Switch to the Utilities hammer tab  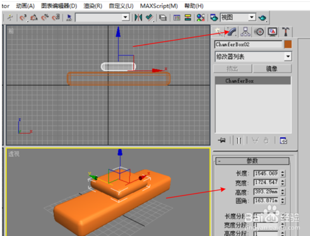pos(286,32)
